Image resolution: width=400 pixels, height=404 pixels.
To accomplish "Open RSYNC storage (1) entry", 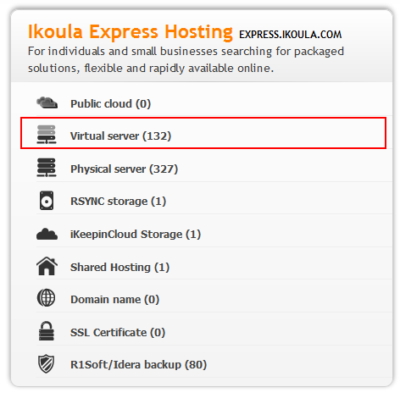I will pyautogui.click(x=118, y=202).
